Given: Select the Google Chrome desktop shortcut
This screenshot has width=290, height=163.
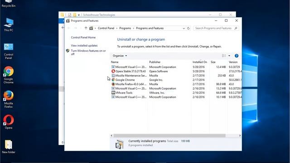Looking at the screenshot, I should (9, 75).
